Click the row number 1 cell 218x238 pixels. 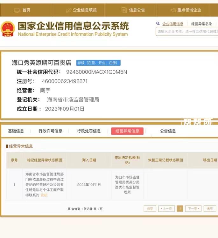point(14,185)
